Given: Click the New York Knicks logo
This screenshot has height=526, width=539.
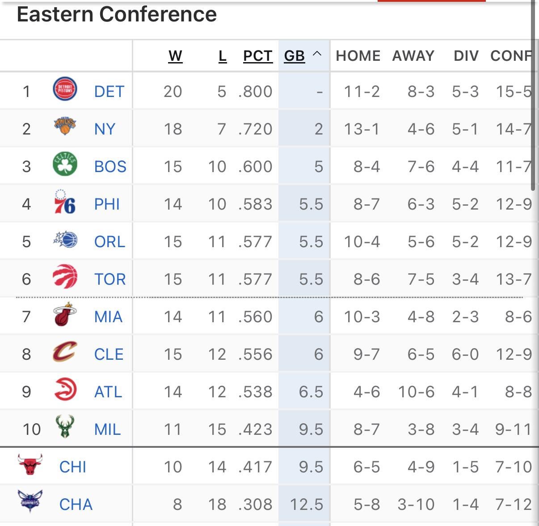Looking at the screenshot, I should (x=65, y=126).
